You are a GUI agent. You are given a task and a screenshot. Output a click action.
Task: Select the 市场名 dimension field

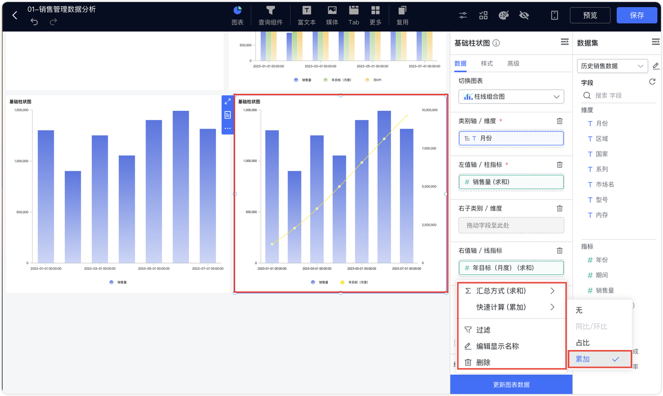[x=605, y=184]
